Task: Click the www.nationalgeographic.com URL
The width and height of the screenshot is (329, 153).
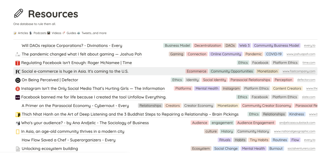Action: 295,131
